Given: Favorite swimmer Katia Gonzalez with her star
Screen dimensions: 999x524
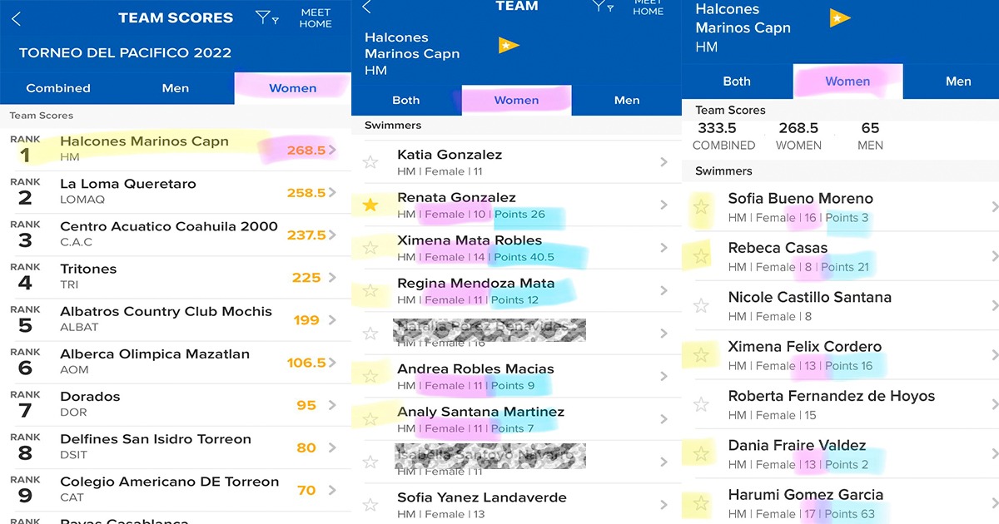Looking at the screenshot, I should (x=370, y=162).
